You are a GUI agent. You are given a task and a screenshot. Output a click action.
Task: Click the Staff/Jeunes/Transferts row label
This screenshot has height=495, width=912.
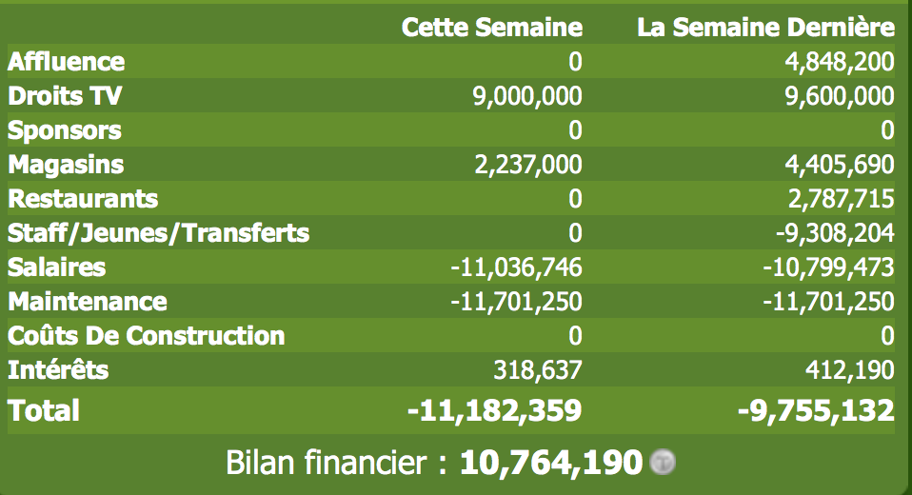[x=158, y=233]
